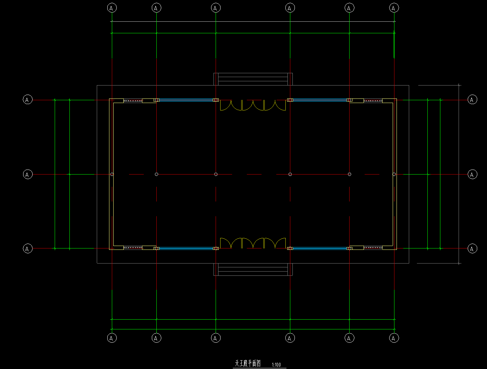The width and height of the screenshot is (487, 369).
Task: Click the 天王殿平面图 drawing title text
Action: 248,363
